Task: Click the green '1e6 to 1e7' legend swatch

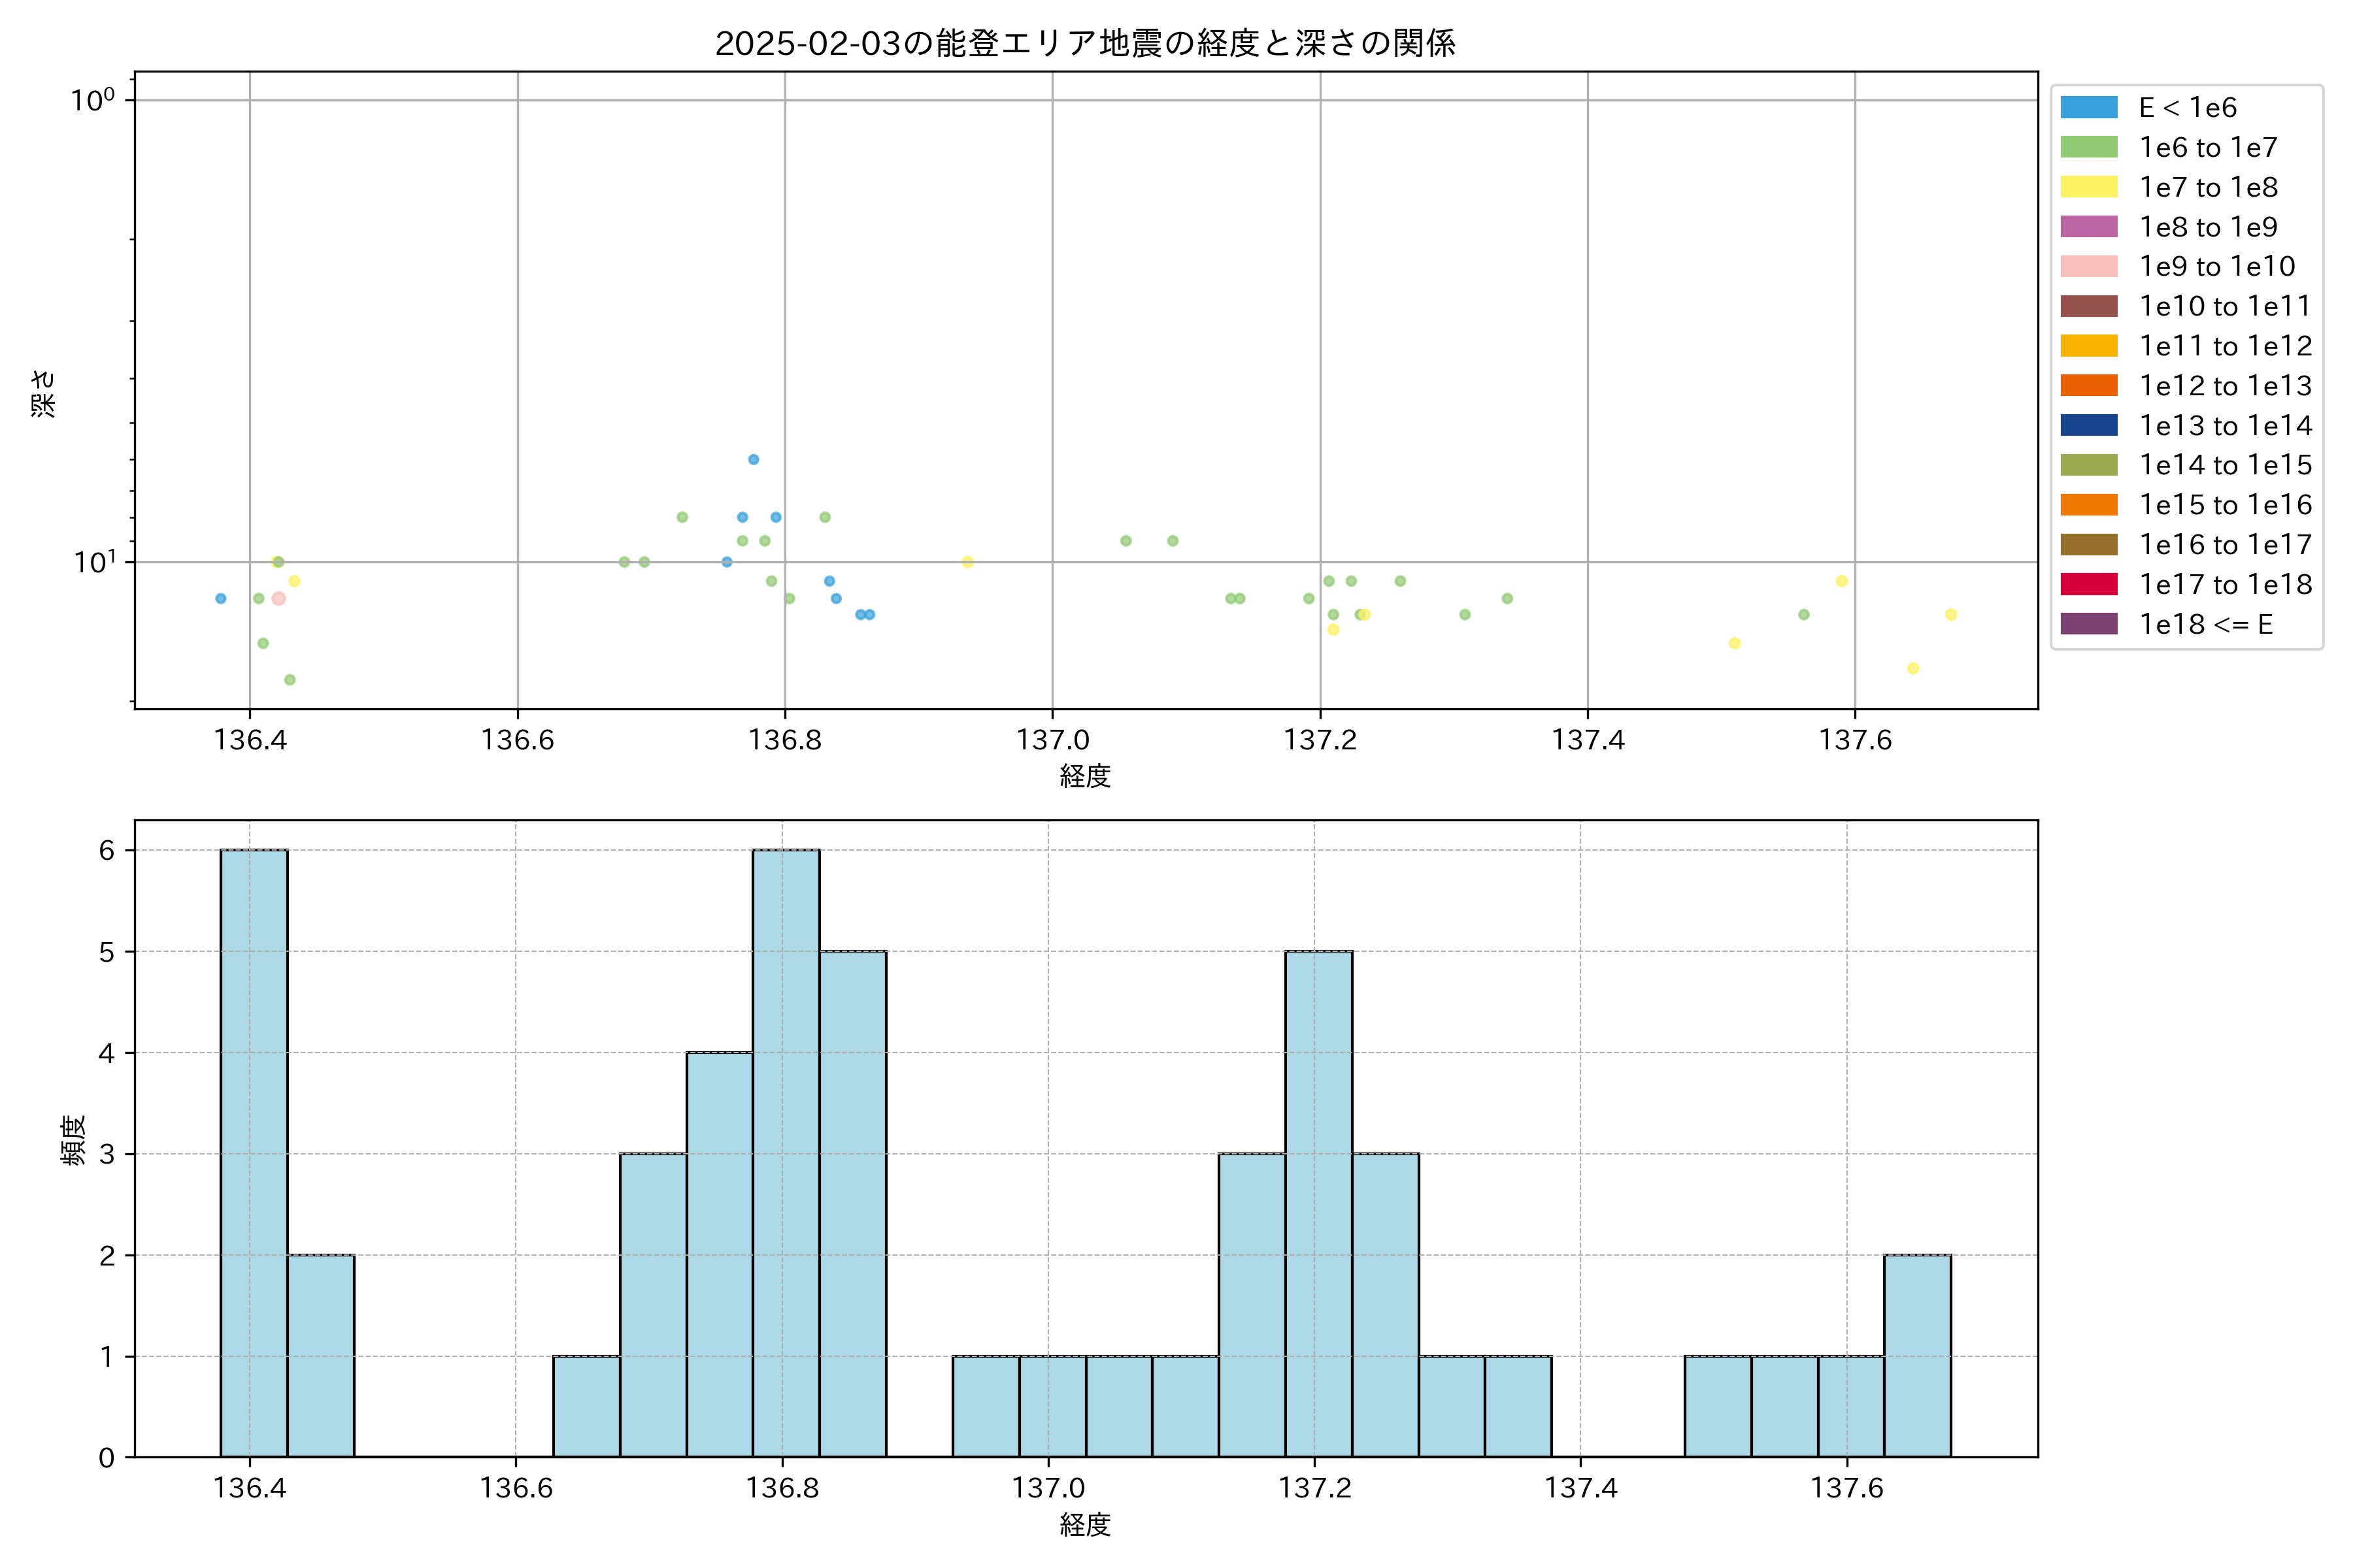Action: coord(2088,147)
